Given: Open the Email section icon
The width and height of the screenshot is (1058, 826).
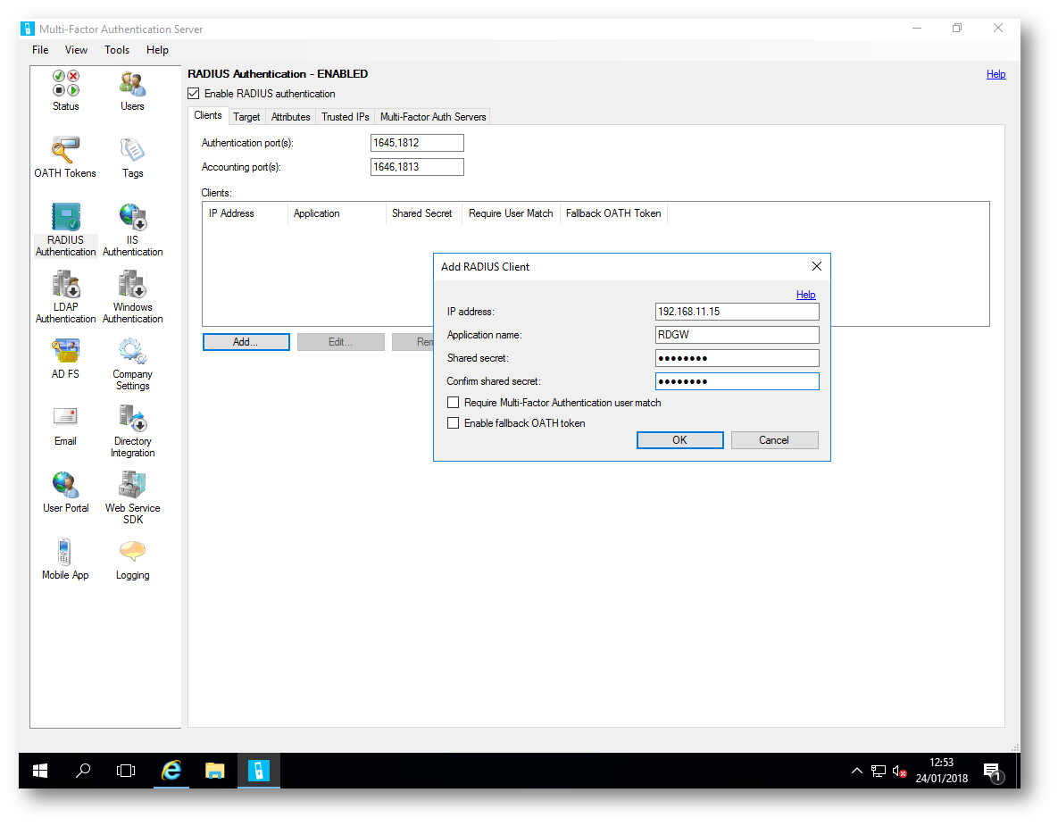Looking at the screenshot, I should pyautogui.click(x=65, y=417).
